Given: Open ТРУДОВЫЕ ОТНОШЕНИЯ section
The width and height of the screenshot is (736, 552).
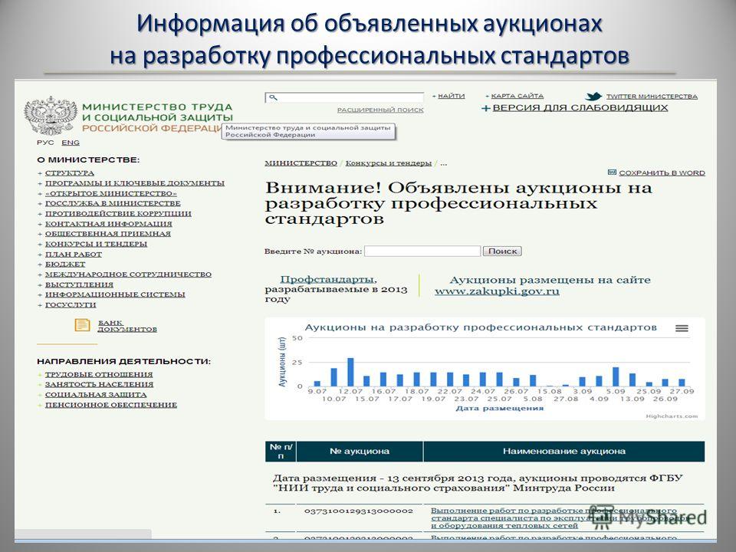Looking at the screenshot, I should pyautogui.click(x=99, y=375).
